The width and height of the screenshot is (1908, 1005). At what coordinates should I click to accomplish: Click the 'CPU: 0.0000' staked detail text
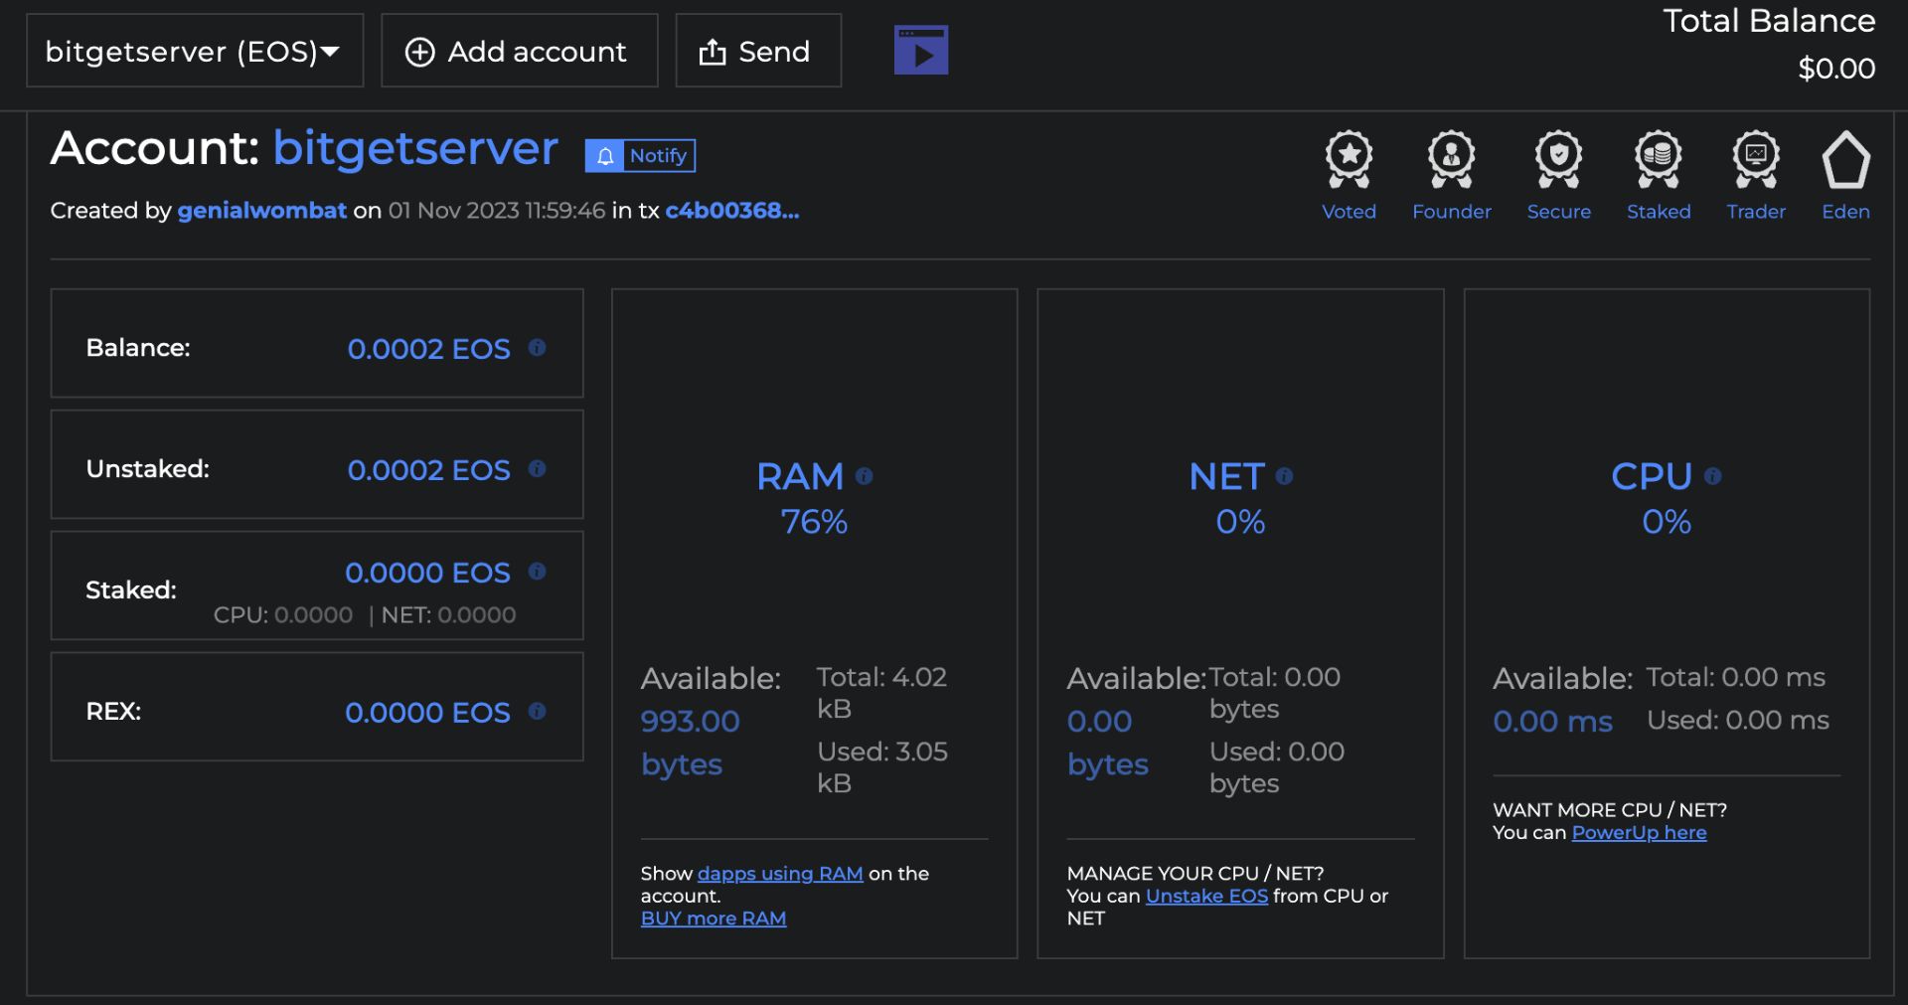pyautogui.click(x=283, y=615)
